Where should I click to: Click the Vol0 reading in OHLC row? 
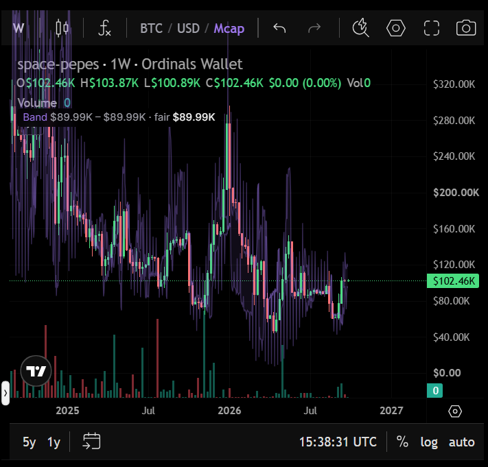pyautogui.click(x=359, y=83)
